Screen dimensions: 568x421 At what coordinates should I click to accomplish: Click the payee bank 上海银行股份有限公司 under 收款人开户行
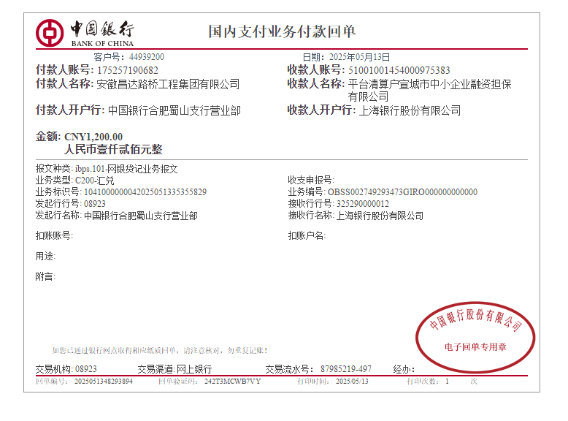[x=410, y=111]
